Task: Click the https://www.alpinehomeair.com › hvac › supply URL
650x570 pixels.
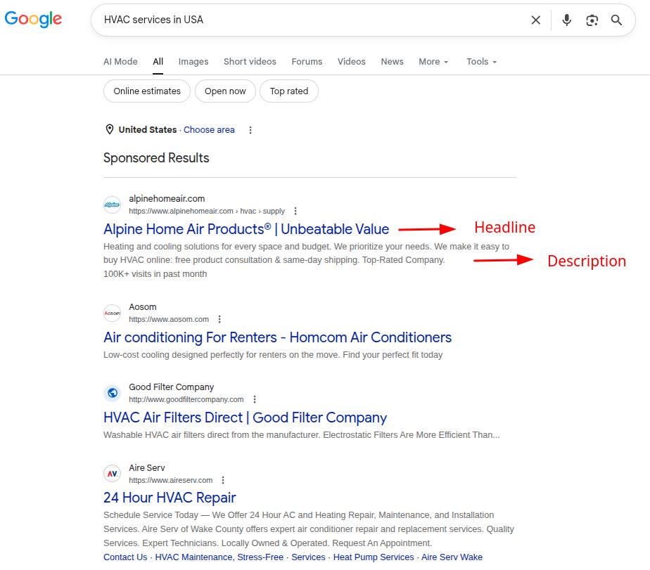Action: [207, 211]
